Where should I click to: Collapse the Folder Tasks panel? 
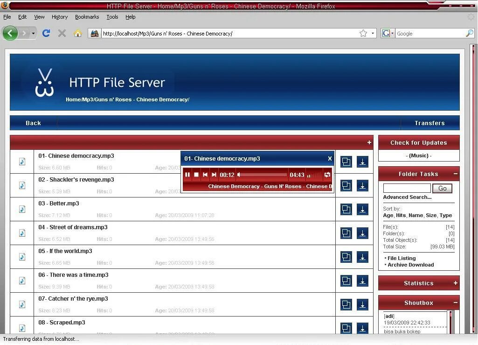[456, 174]
